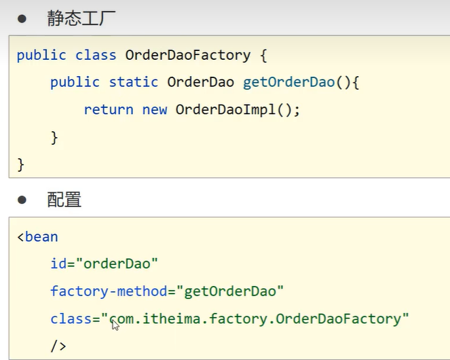Click OrderDaoImpl() constructor call
This screenshot has width=450, height=360.
click(x=234, y=110)
